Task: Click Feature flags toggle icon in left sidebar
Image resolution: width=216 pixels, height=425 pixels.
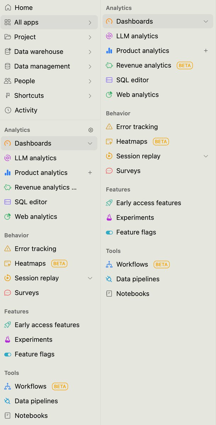Action: 7,354
